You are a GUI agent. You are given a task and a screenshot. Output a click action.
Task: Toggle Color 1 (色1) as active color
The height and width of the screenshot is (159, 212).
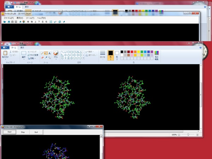(110, 54)
